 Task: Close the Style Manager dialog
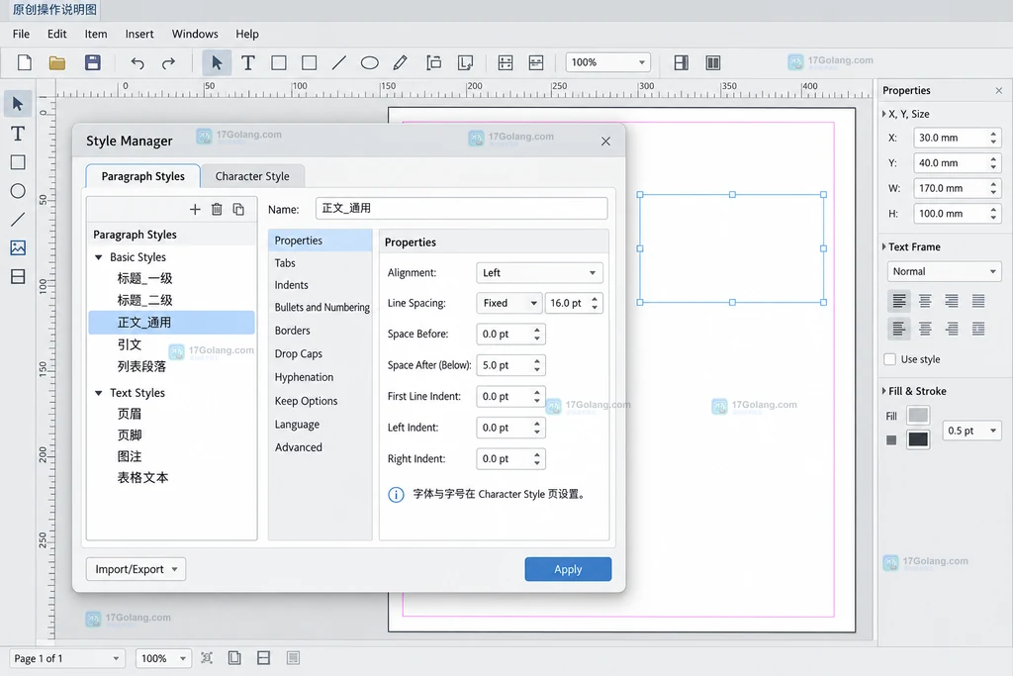[605, 141]
